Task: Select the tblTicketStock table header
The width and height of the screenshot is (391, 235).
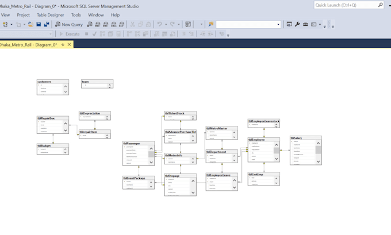Action: [181, 113]
